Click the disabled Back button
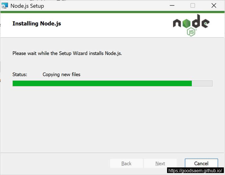Screen dimensions: 225x175 (126, 163)
